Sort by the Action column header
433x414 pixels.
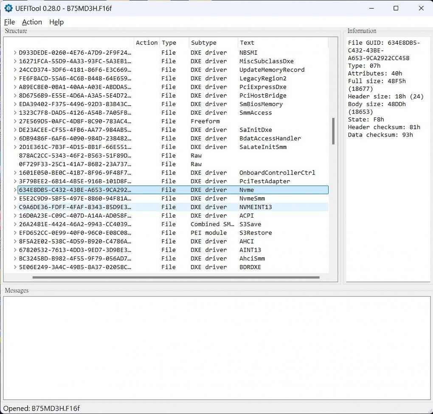coord(146,42)
